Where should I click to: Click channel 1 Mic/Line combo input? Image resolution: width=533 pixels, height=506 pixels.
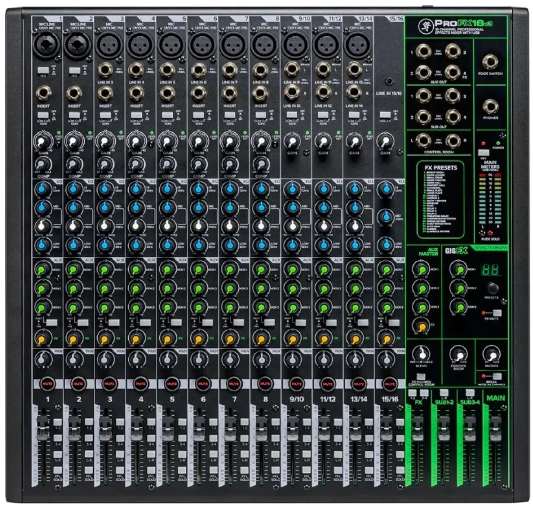pyautogui.click(x=47, y=46)
